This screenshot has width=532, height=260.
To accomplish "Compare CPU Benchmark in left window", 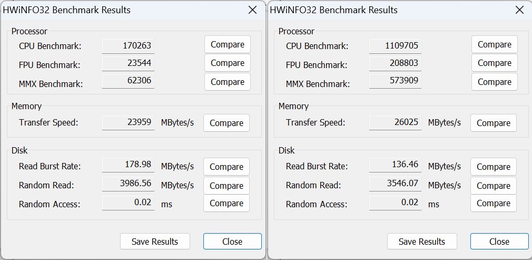I will coord(228,44).
